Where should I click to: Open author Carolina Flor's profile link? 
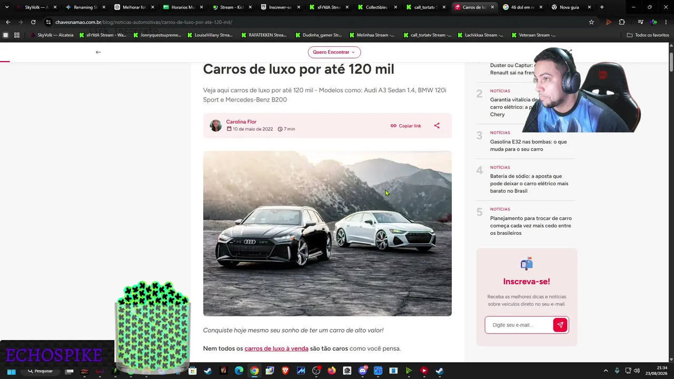tap(241, 122)
